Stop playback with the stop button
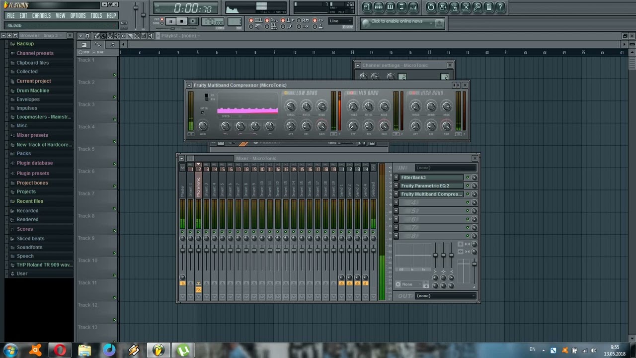The width and height of the screenshot is (636, 358). pyautogui.click(x=181, y=21)
